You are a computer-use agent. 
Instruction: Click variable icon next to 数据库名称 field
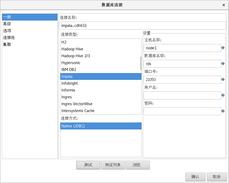click(223, 64)
